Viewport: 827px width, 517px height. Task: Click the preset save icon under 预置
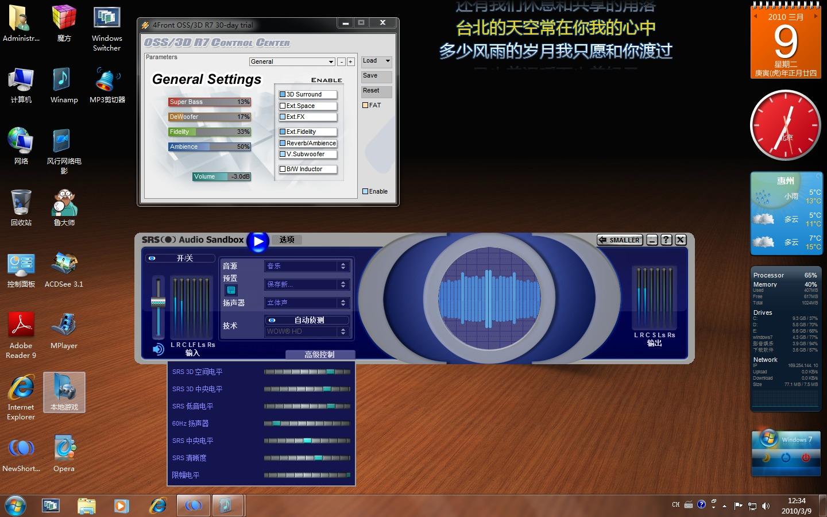point(231,290)
